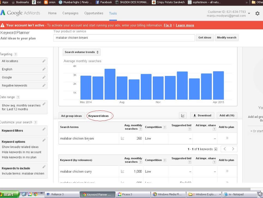
Task: Open the settings gear menu
Action: 257,13
